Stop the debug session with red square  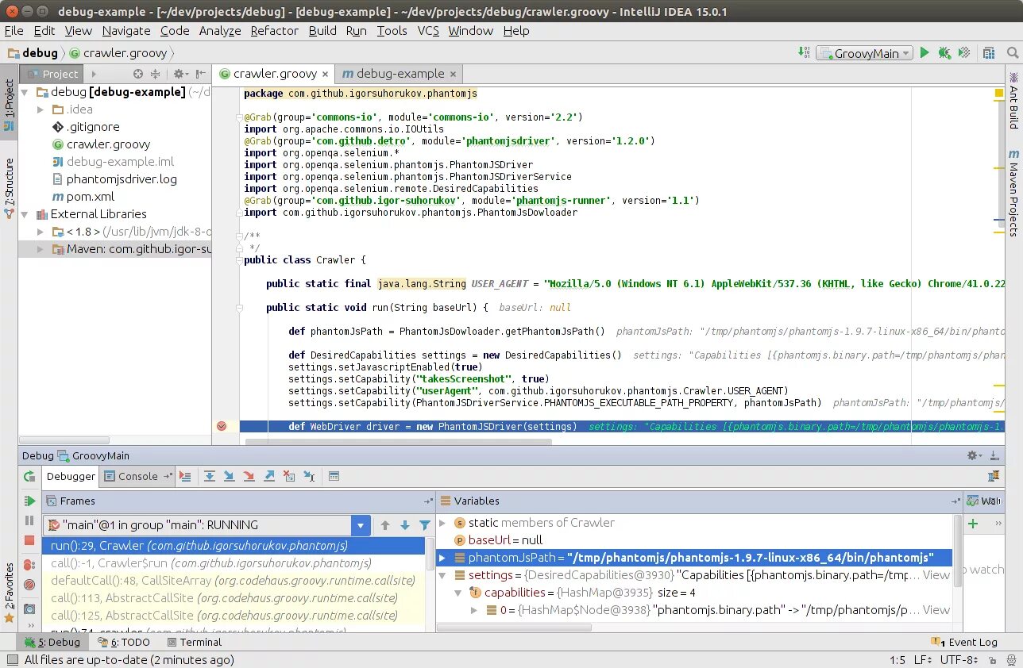coord(29,540)
